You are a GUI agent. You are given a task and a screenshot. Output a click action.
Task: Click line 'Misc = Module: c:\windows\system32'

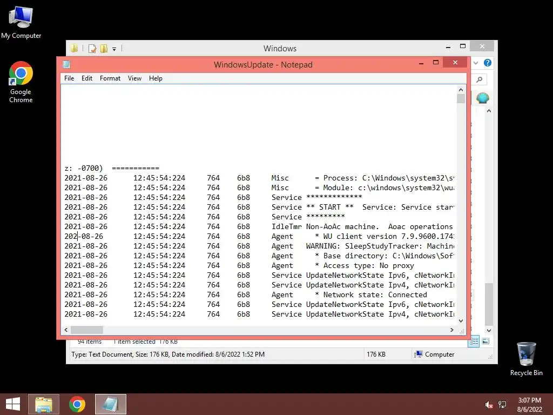259,188
